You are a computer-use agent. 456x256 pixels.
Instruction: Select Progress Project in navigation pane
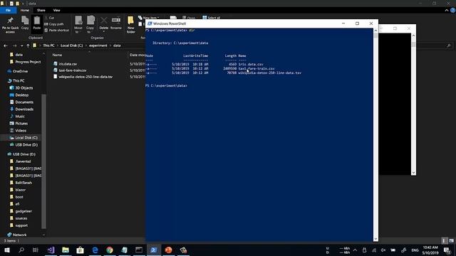coord(28,62)
